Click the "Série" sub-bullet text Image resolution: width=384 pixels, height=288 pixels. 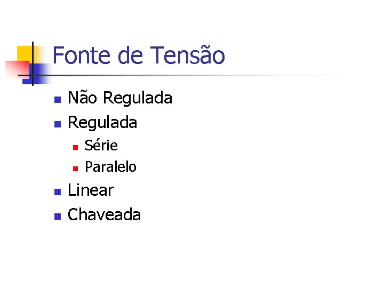(x=101, y=146)
